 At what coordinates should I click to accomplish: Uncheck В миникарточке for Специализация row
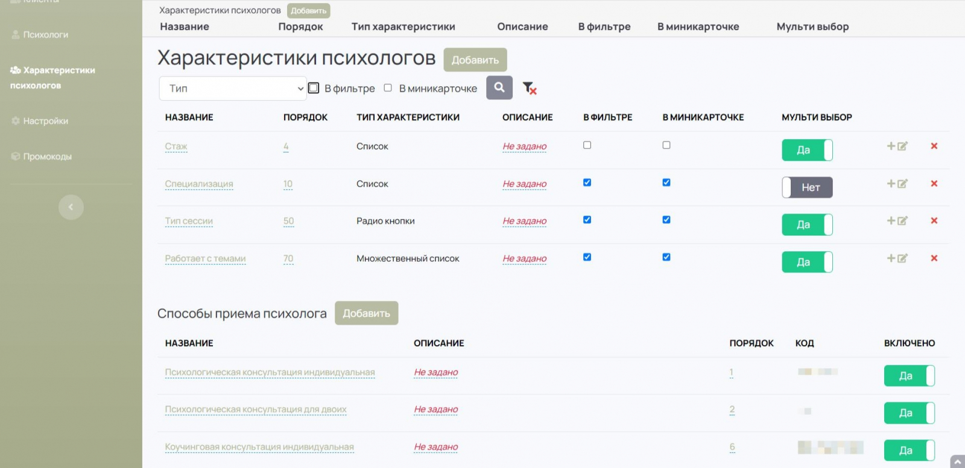666,183
